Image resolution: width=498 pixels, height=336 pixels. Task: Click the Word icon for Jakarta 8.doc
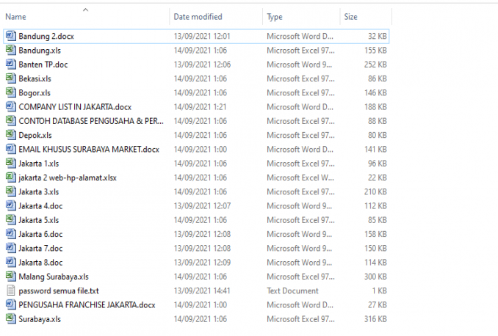pos(10,262)
